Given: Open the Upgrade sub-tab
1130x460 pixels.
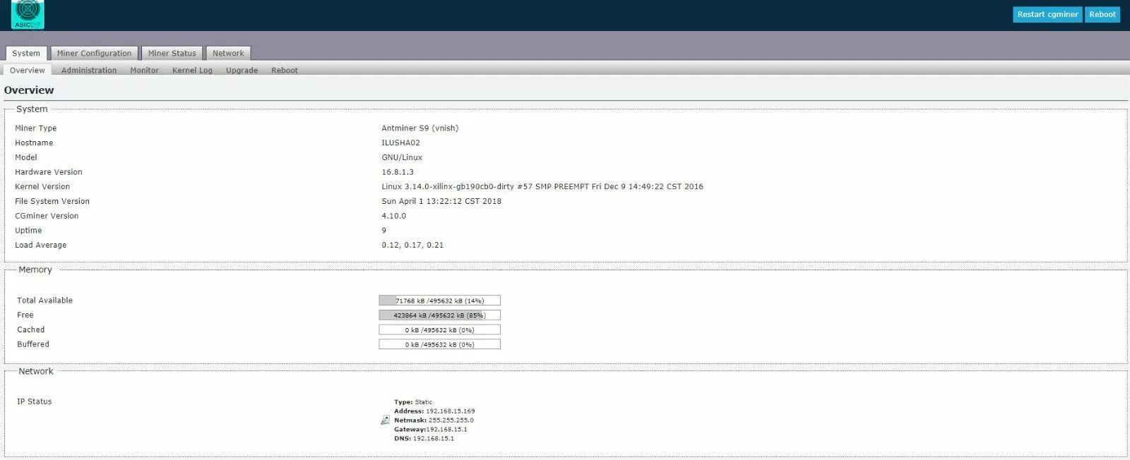Looking at the screenshot, I should tap(242, 70).
